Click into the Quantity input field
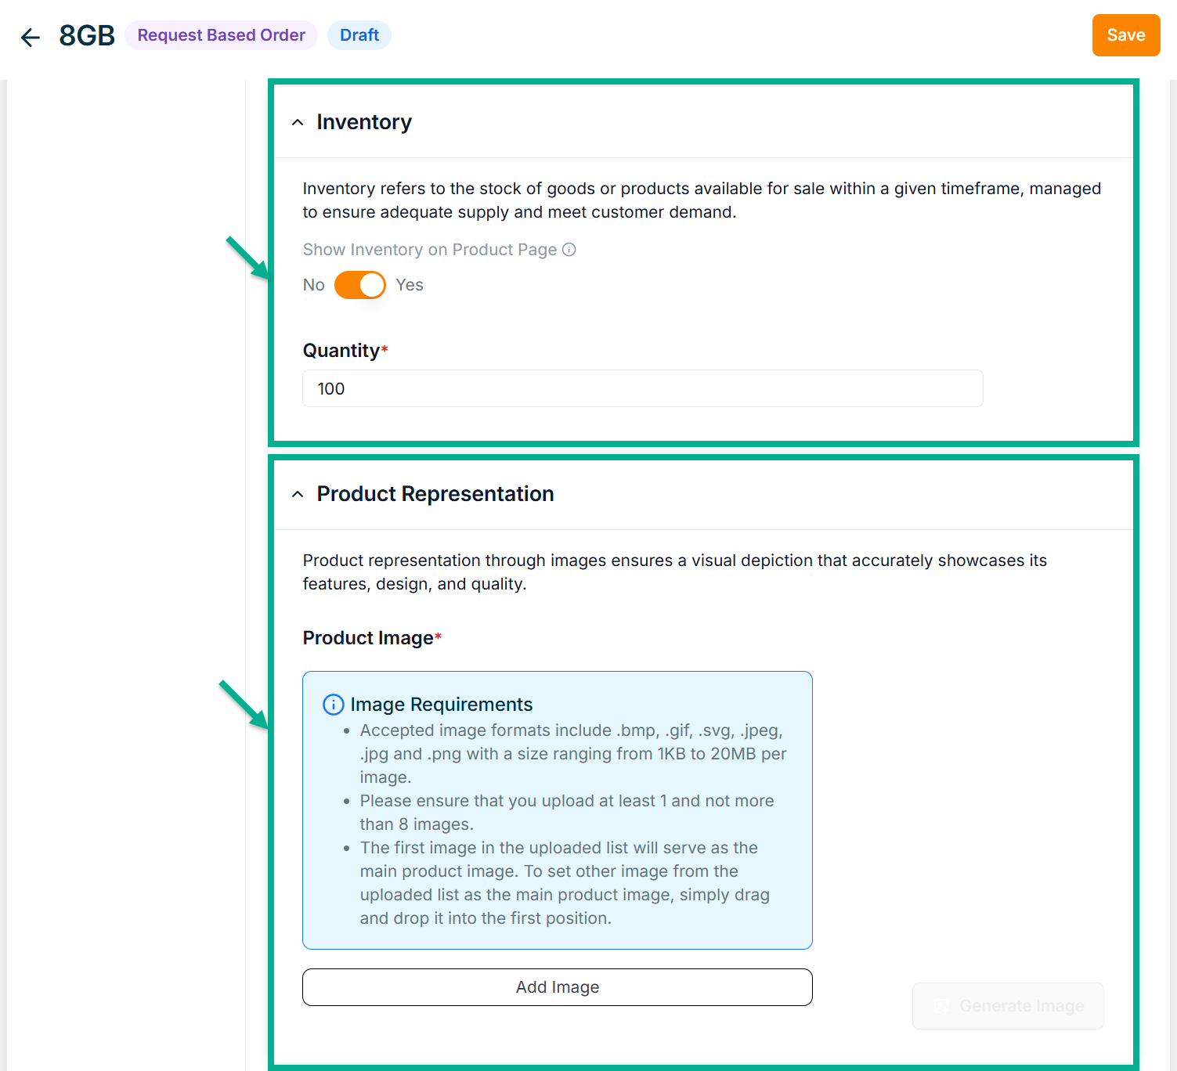The height and width of the screenshot is (1071, 1177). coord(642,388)
